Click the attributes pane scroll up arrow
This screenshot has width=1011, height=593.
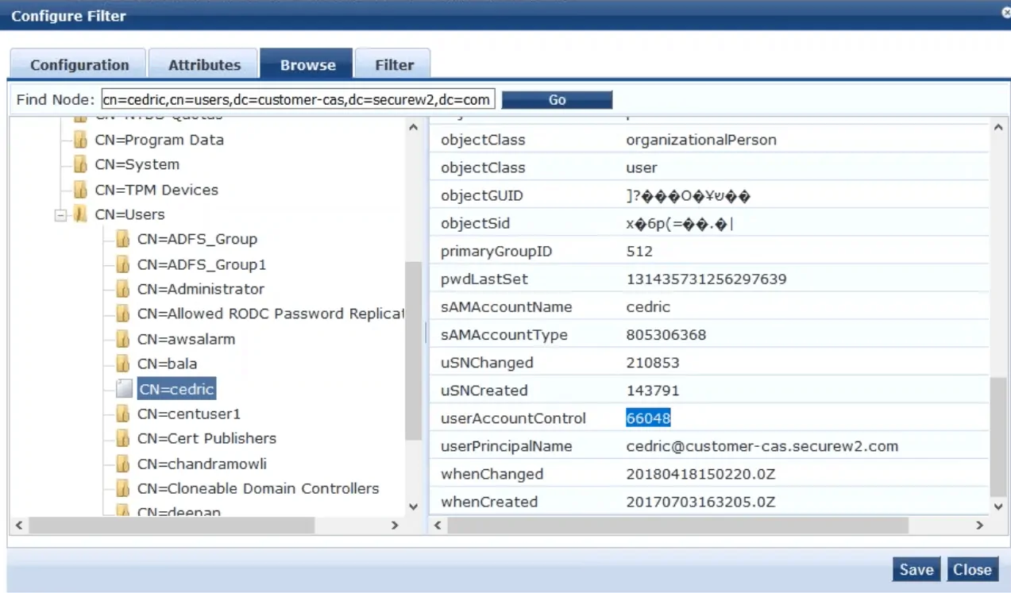998,127
